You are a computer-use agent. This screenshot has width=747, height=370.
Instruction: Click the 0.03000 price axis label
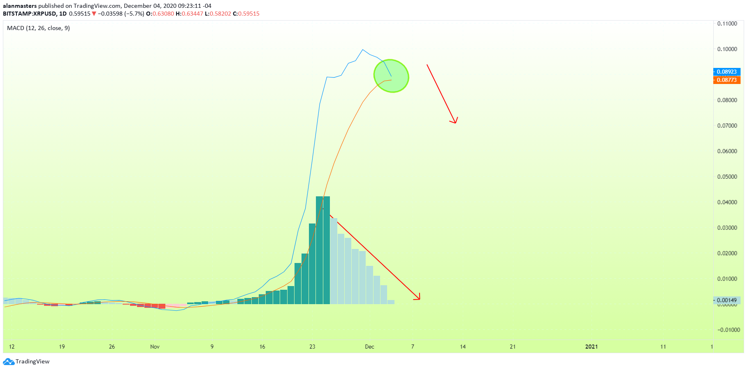point(727,228)
